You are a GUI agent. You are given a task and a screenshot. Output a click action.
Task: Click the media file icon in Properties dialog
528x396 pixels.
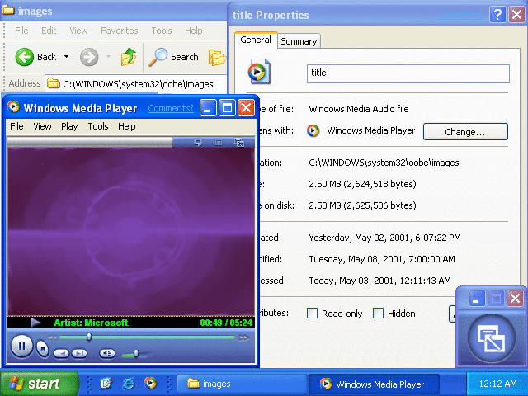tap(259, 72)
